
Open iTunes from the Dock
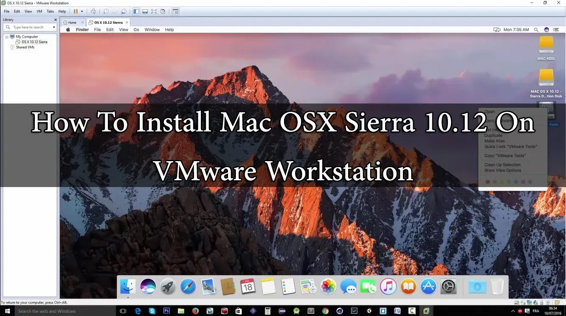click(389, 287)
